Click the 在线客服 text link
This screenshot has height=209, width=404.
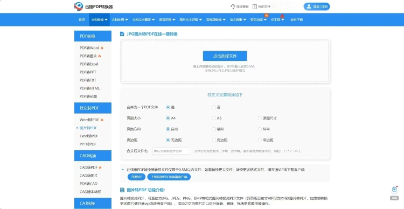242,6
